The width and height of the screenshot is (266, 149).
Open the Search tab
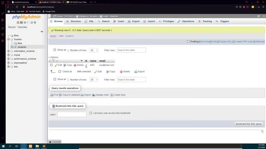click(x=103, y=21)
